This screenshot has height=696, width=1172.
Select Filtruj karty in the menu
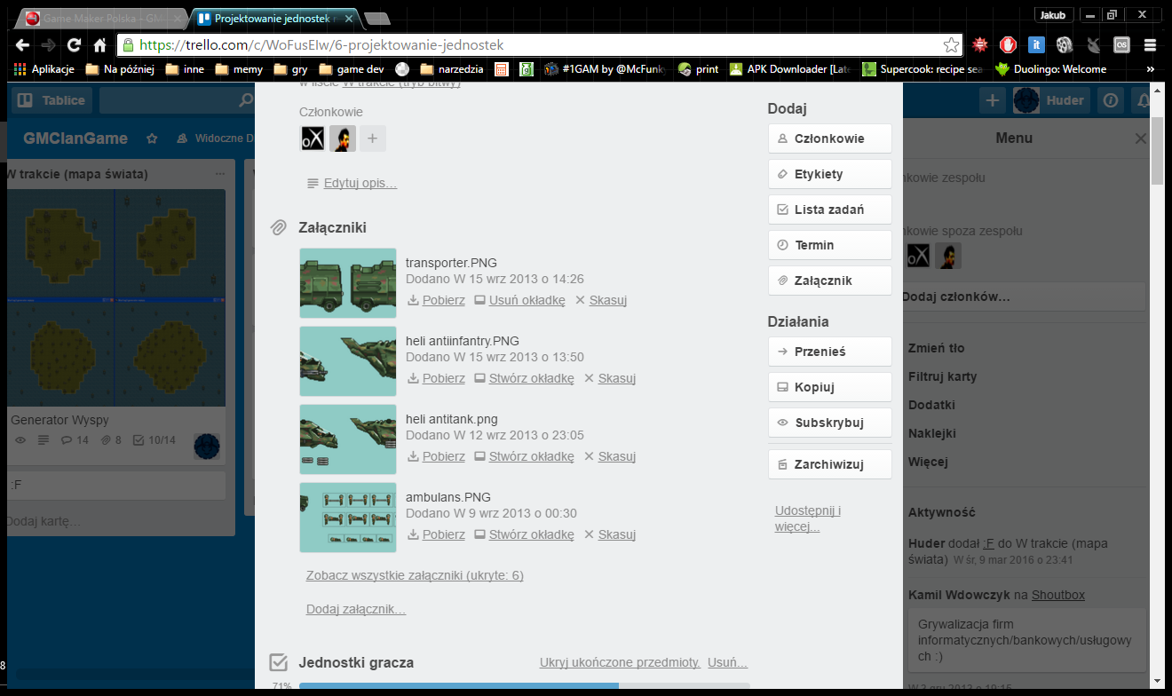(x=942, y=376)
